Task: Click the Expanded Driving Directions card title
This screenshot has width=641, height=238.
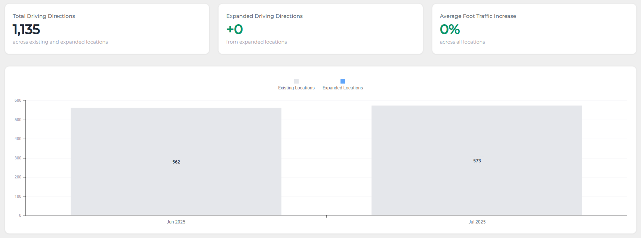Action: coord(264,16)
